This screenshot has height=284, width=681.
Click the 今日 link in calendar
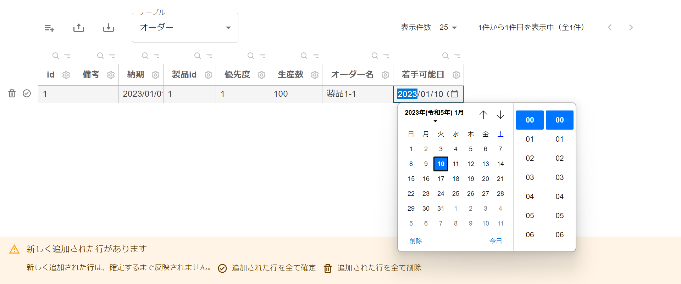click(x=495, y=241)
